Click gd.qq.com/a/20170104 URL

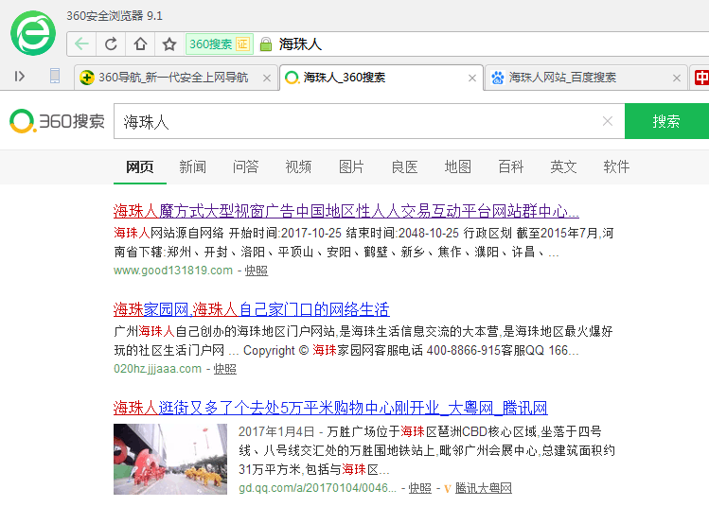(x=317, y=488)
